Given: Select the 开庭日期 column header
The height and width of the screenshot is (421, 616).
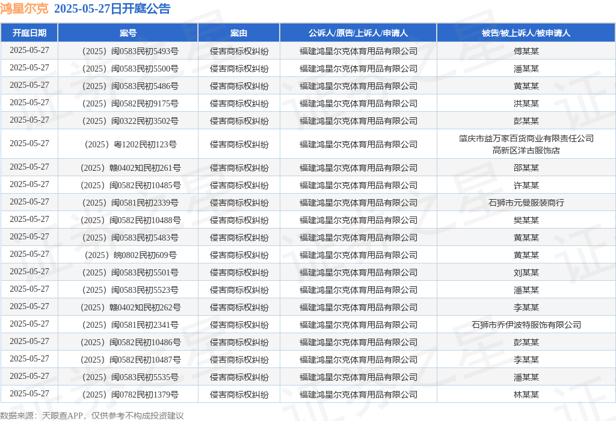Looking at the screenshot, I should click(x=29, y=33).
